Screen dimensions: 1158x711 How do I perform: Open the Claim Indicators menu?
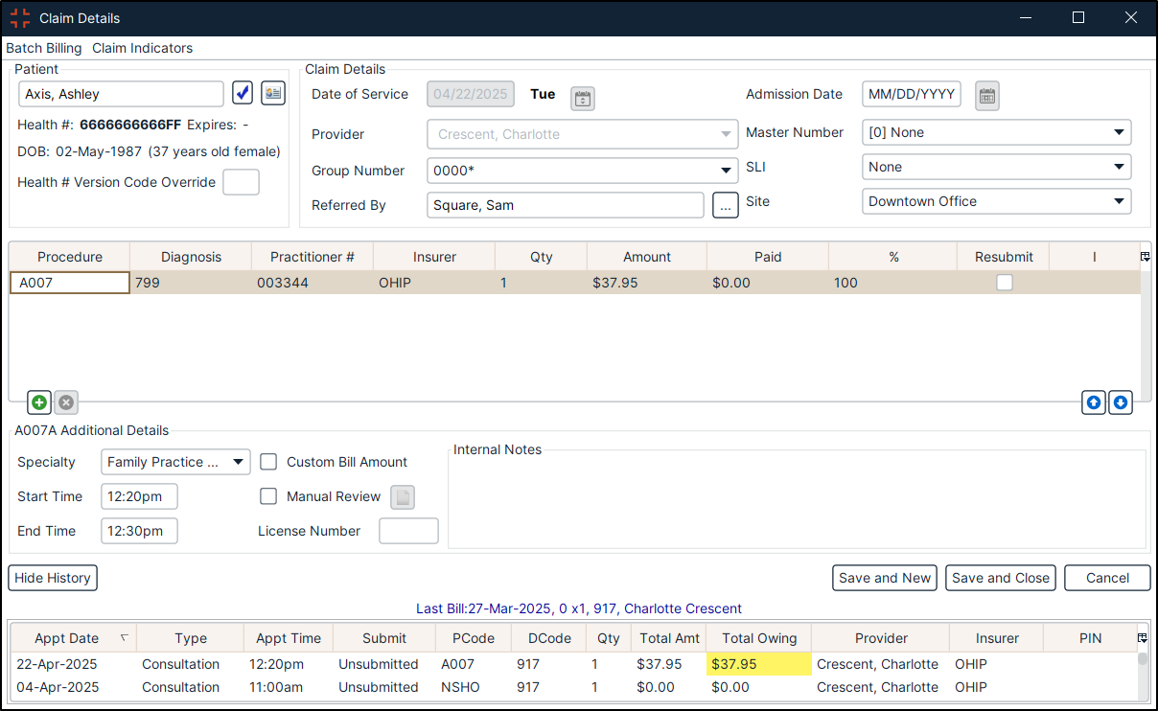coord(142,48)
